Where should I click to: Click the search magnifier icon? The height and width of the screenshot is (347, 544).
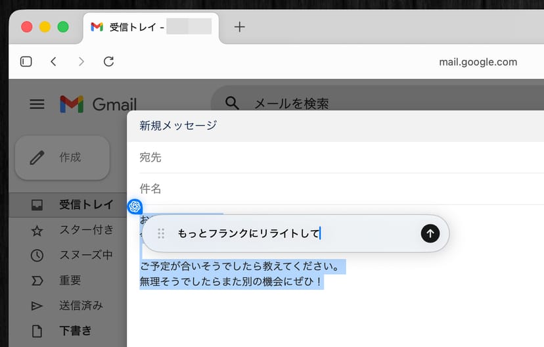[x=232, y=103]
